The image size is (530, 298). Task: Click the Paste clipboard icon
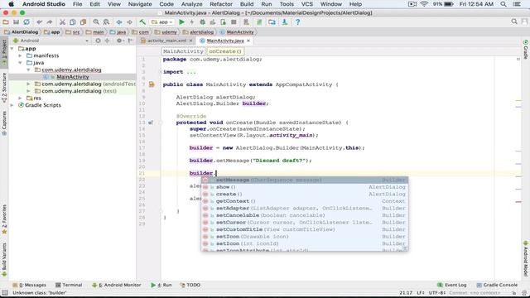83,22
